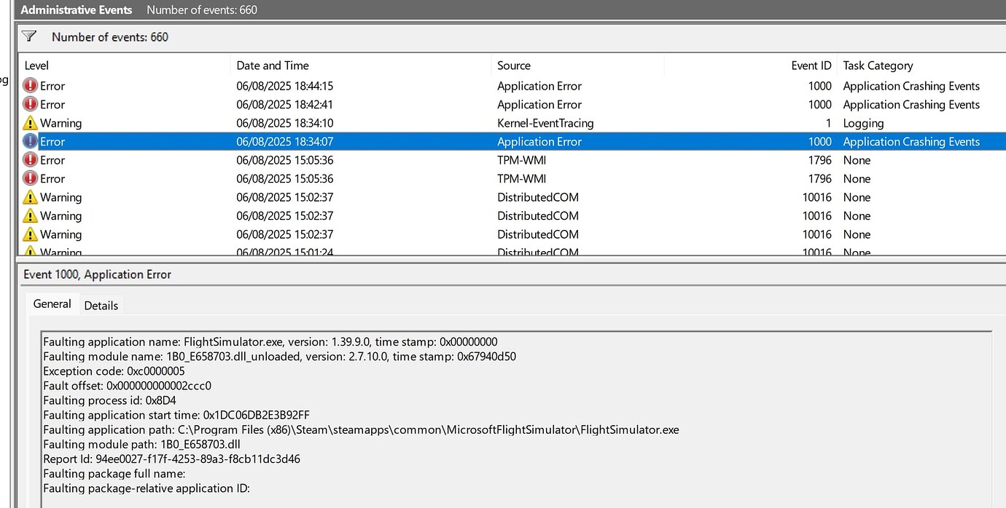The image size is (1006, 508).
Task: Click blue information icon on selected error row
Action: coord(28,141)
